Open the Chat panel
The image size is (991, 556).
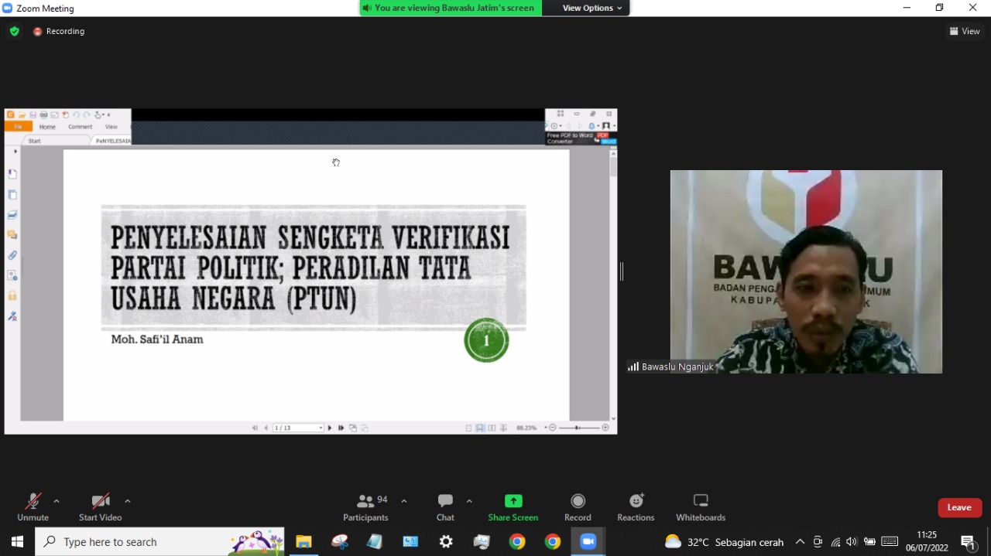(x=445, y=507)
